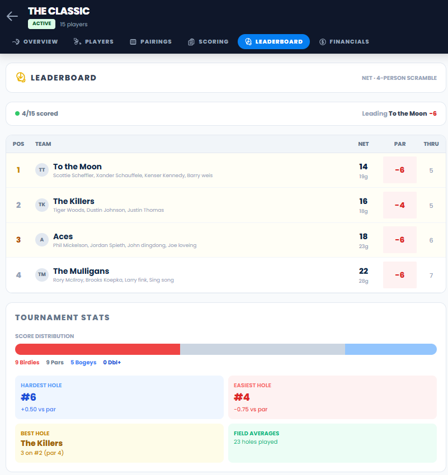Select the TK avatar for The Killers
The image size is (448, 475).
(x=41, y=205)
